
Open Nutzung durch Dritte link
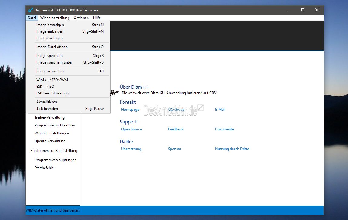232,149
